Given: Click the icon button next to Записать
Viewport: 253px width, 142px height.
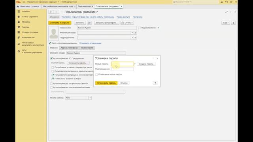Looking at the screenshot, I should click(89, 23).
